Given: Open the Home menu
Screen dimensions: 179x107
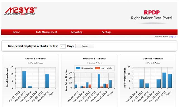Looking at the screenshot, I should tap(16, 32).
